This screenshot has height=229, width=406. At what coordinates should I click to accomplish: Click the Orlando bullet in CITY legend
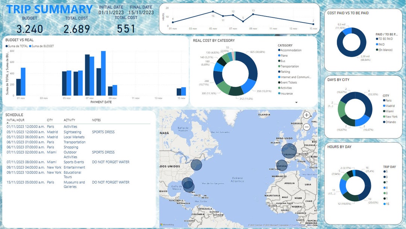coord(384,122)
